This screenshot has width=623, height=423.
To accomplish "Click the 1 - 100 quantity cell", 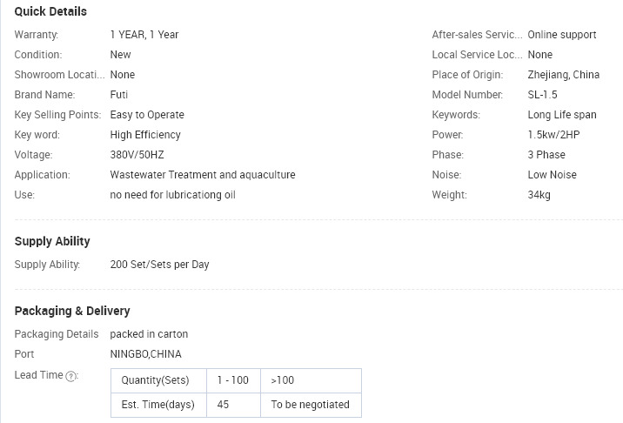I will coord(233,380).
